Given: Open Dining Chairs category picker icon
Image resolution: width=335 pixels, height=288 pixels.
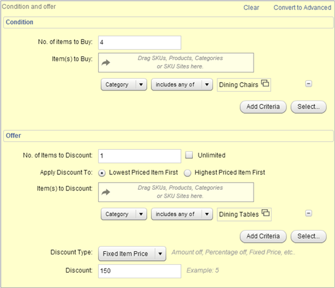Looking at the screenshot, I should click(265, 83).
